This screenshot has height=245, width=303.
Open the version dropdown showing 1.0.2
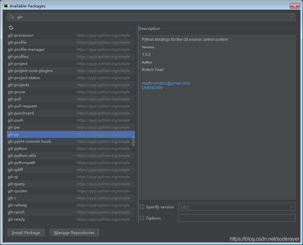pos(291,207)
